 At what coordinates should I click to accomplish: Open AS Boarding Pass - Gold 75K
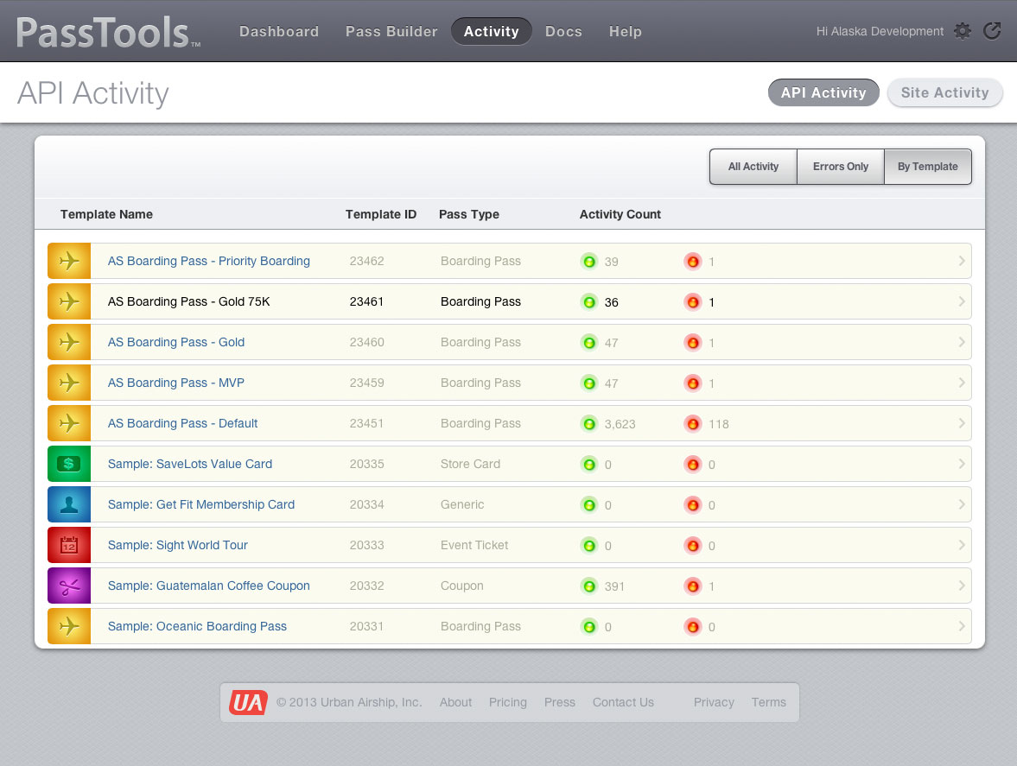pos(188,301)
